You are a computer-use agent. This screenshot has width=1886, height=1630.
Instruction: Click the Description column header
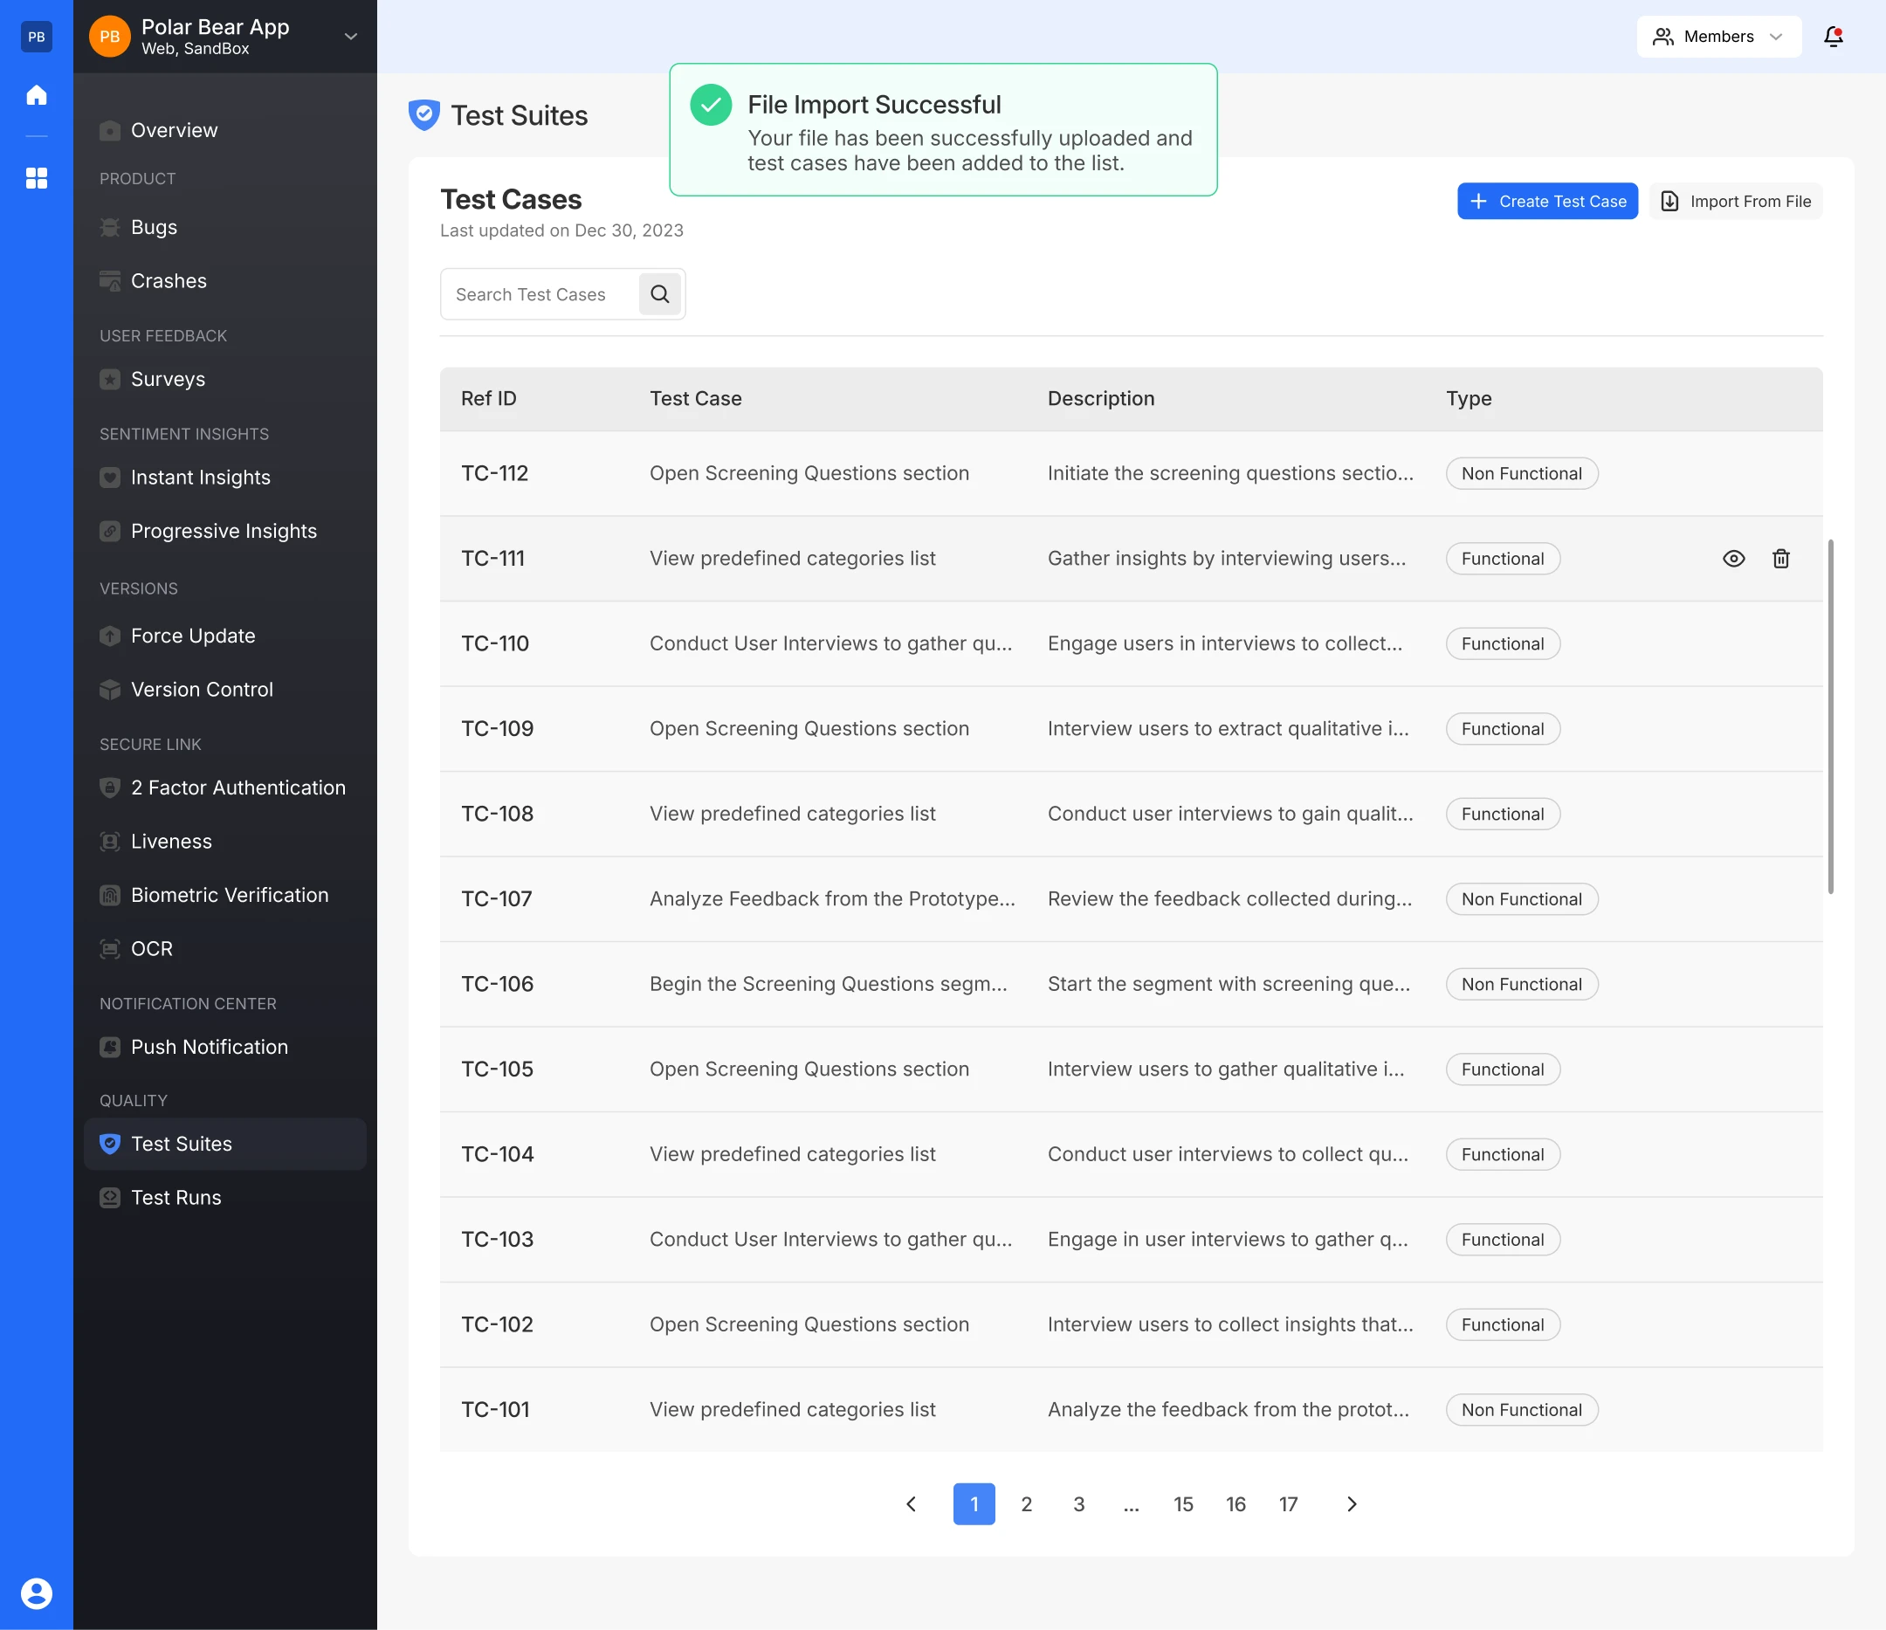click(1100, 399)
